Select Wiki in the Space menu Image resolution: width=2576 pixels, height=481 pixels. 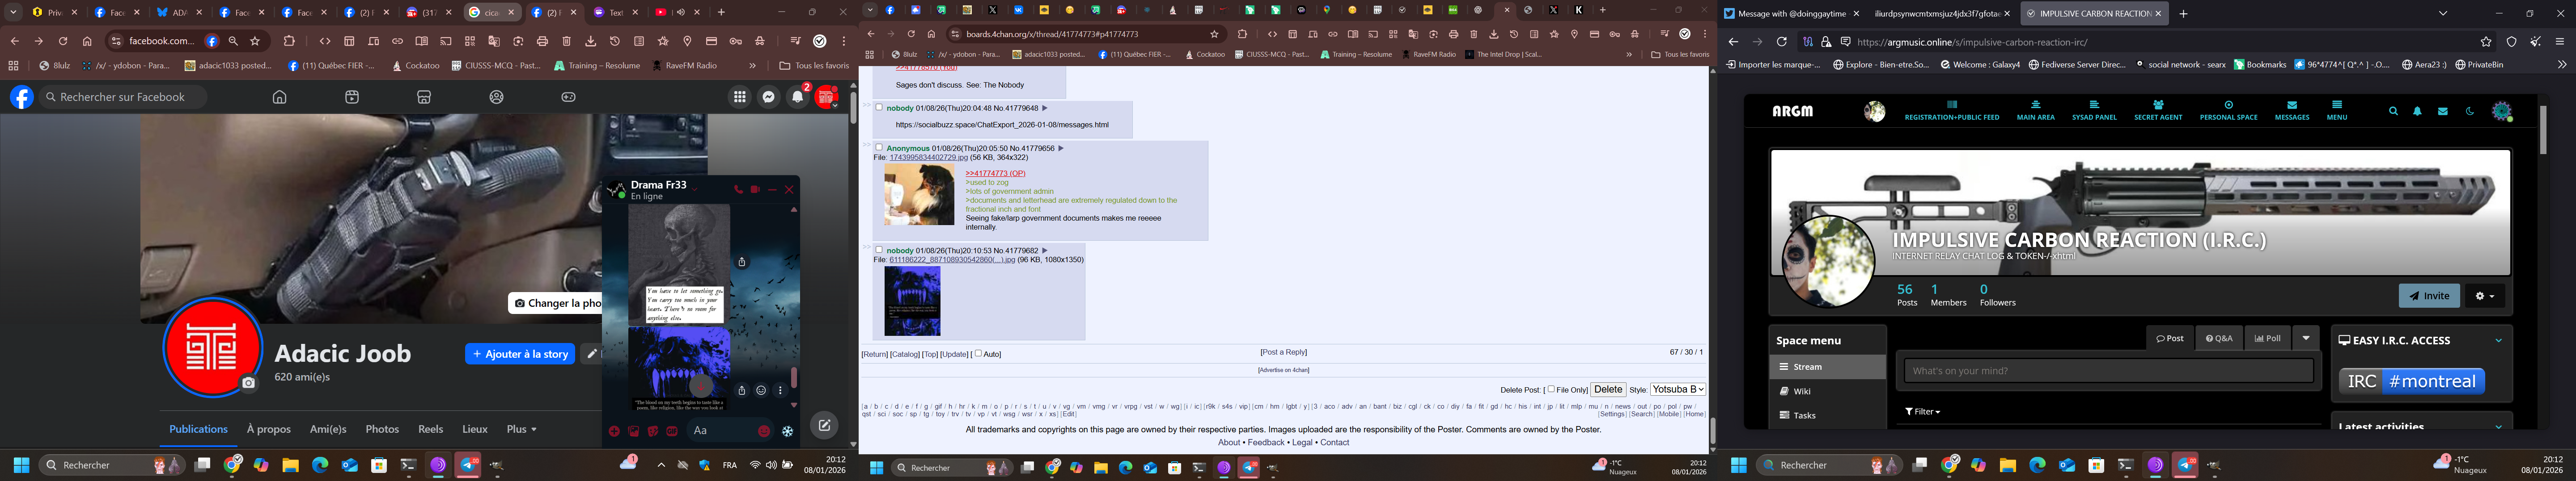click(1827, 391)
